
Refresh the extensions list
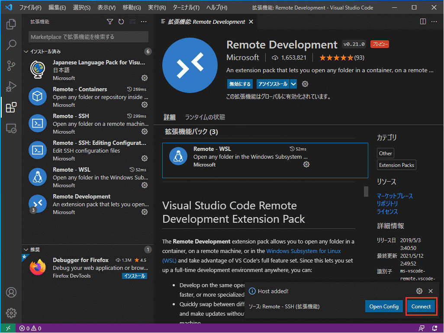(x=121, y=22)
